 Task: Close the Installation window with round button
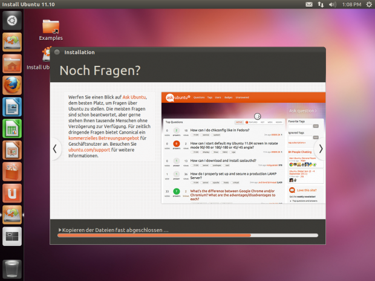pos(57,52)
